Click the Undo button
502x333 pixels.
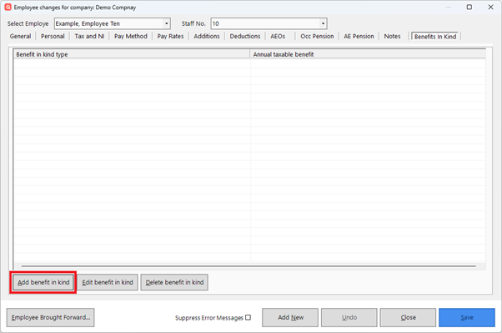[x=349, y=318]
